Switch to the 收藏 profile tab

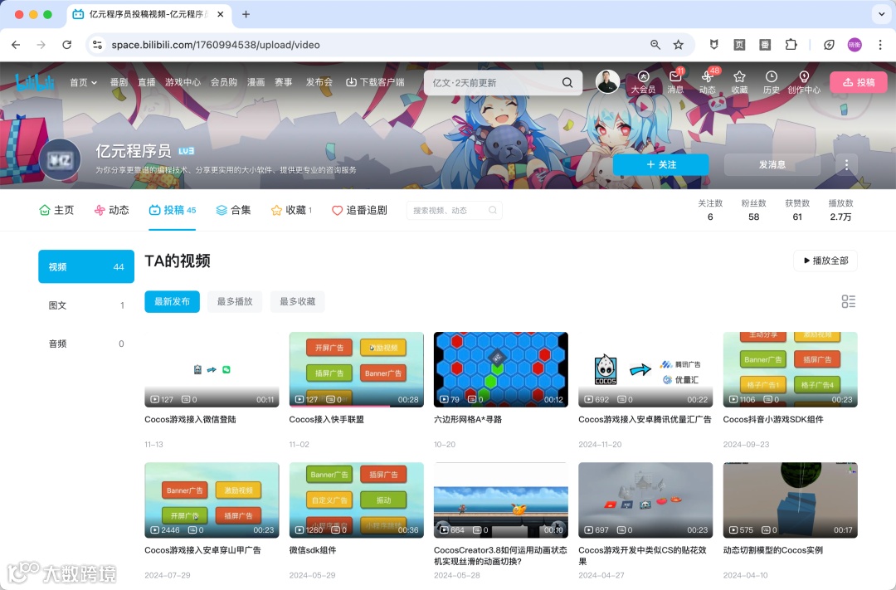(x=291, y=211)
